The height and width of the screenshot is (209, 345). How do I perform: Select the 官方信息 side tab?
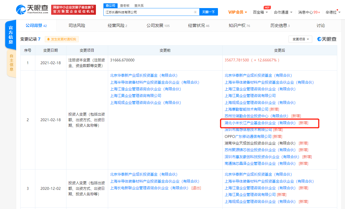click(11, 35)
